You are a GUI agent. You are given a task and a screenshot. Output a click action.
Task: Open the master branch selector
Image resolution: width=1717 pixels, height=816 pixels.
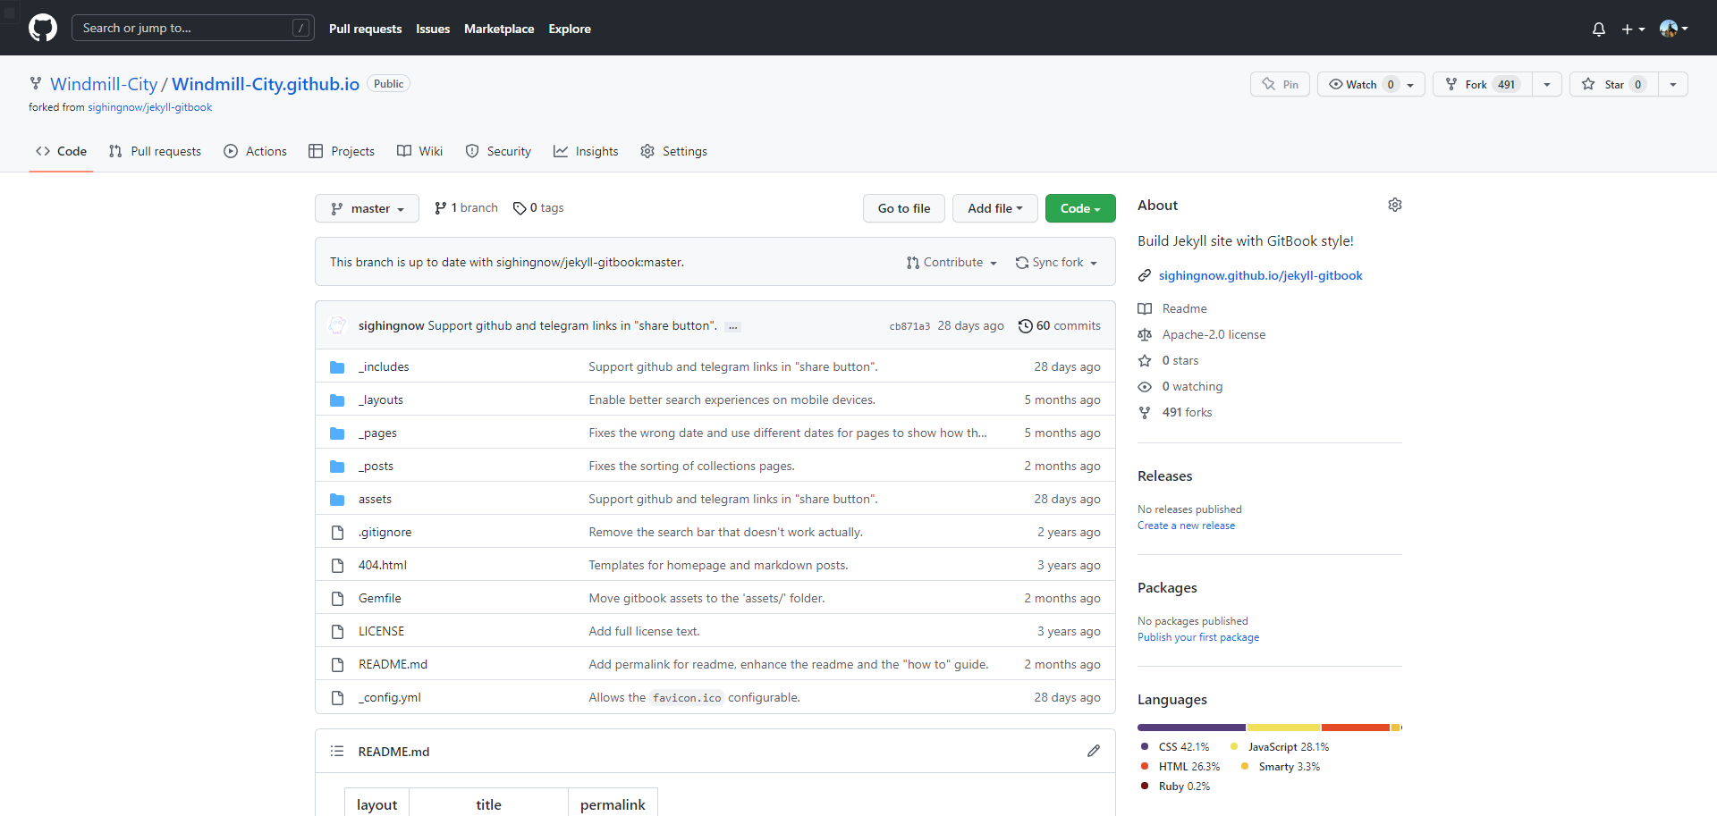pyautogui.click(x=367, y=208)
